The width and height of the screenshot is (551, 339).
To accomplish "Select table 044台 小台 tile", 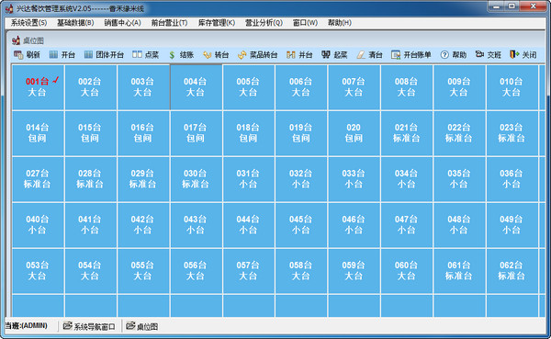I will [x=249, y=225].
